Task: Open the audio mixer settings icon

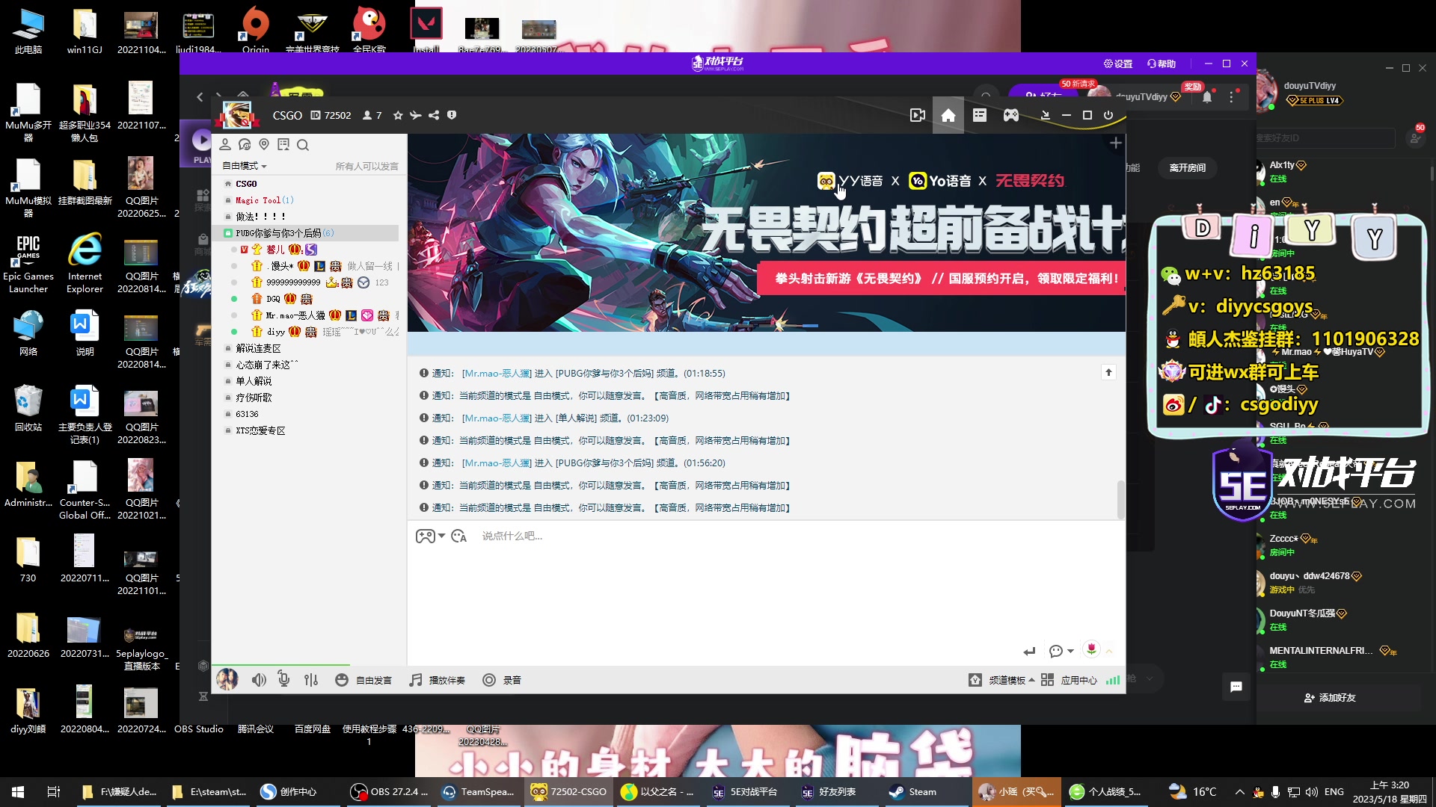Action: point(311,680)
